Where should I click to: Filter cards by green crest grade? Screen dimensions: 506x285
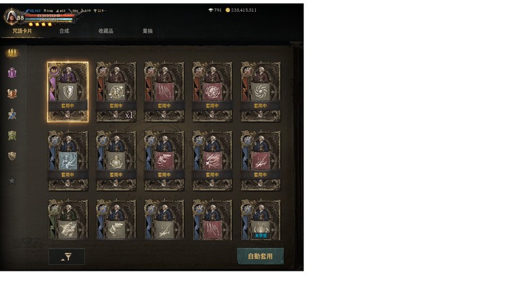12,135
